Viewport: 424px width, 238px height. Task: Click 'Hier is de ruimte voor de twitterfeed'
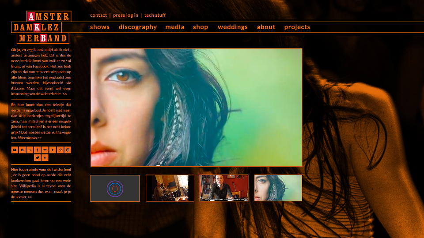point(41,169)
